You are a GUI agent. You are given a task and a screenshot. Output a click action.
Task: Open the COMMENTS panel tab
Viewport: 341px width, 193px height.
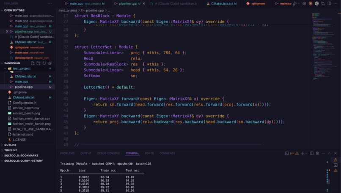(x=167, y=153)
